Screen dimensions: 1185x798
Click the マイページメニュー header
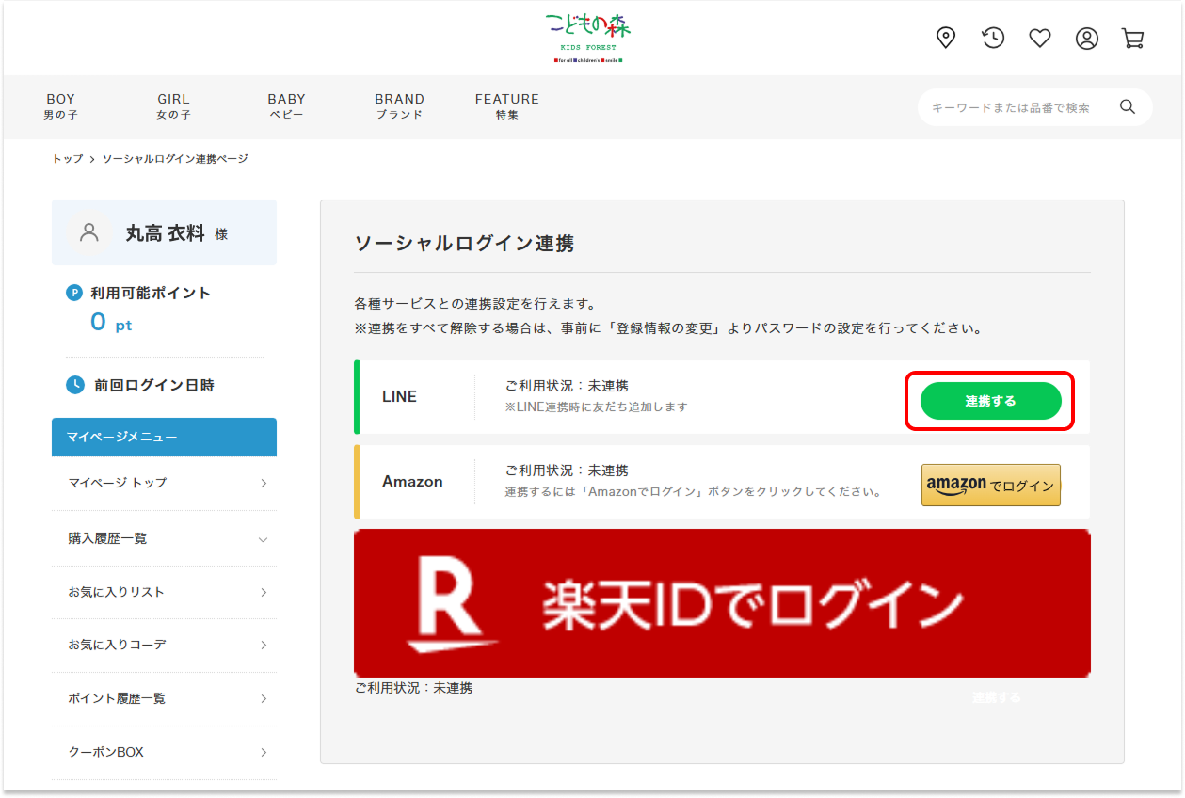coord(165,437)
